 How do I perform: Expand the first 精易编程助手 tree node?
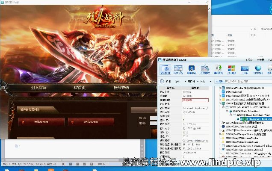[x=220, y=88]
